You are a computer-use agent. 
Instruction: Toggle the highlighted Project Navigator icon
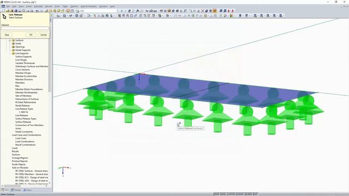click(68, 11)
